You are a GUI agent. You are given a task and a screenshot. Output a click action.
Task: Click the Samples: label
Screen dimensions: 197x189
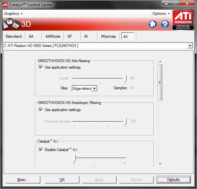tap(120, 88)
